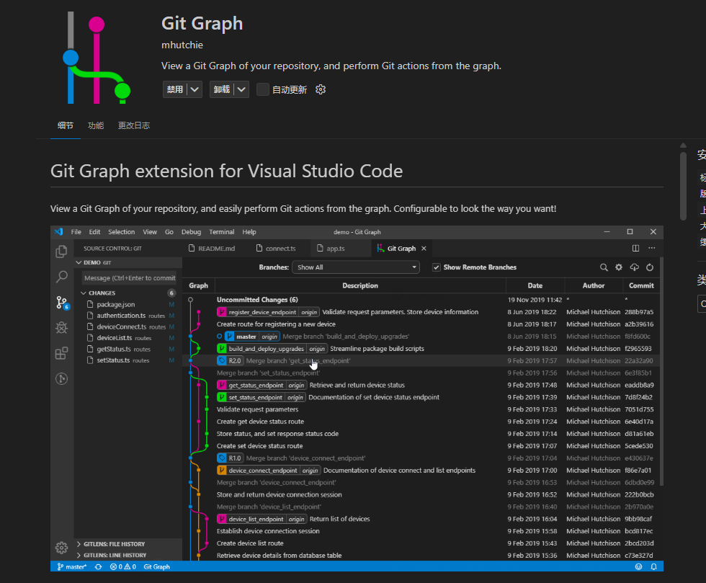Select setStatus.ts in the CHANGES list
This screenshot has width=706, height=583.
click(128, 360)
